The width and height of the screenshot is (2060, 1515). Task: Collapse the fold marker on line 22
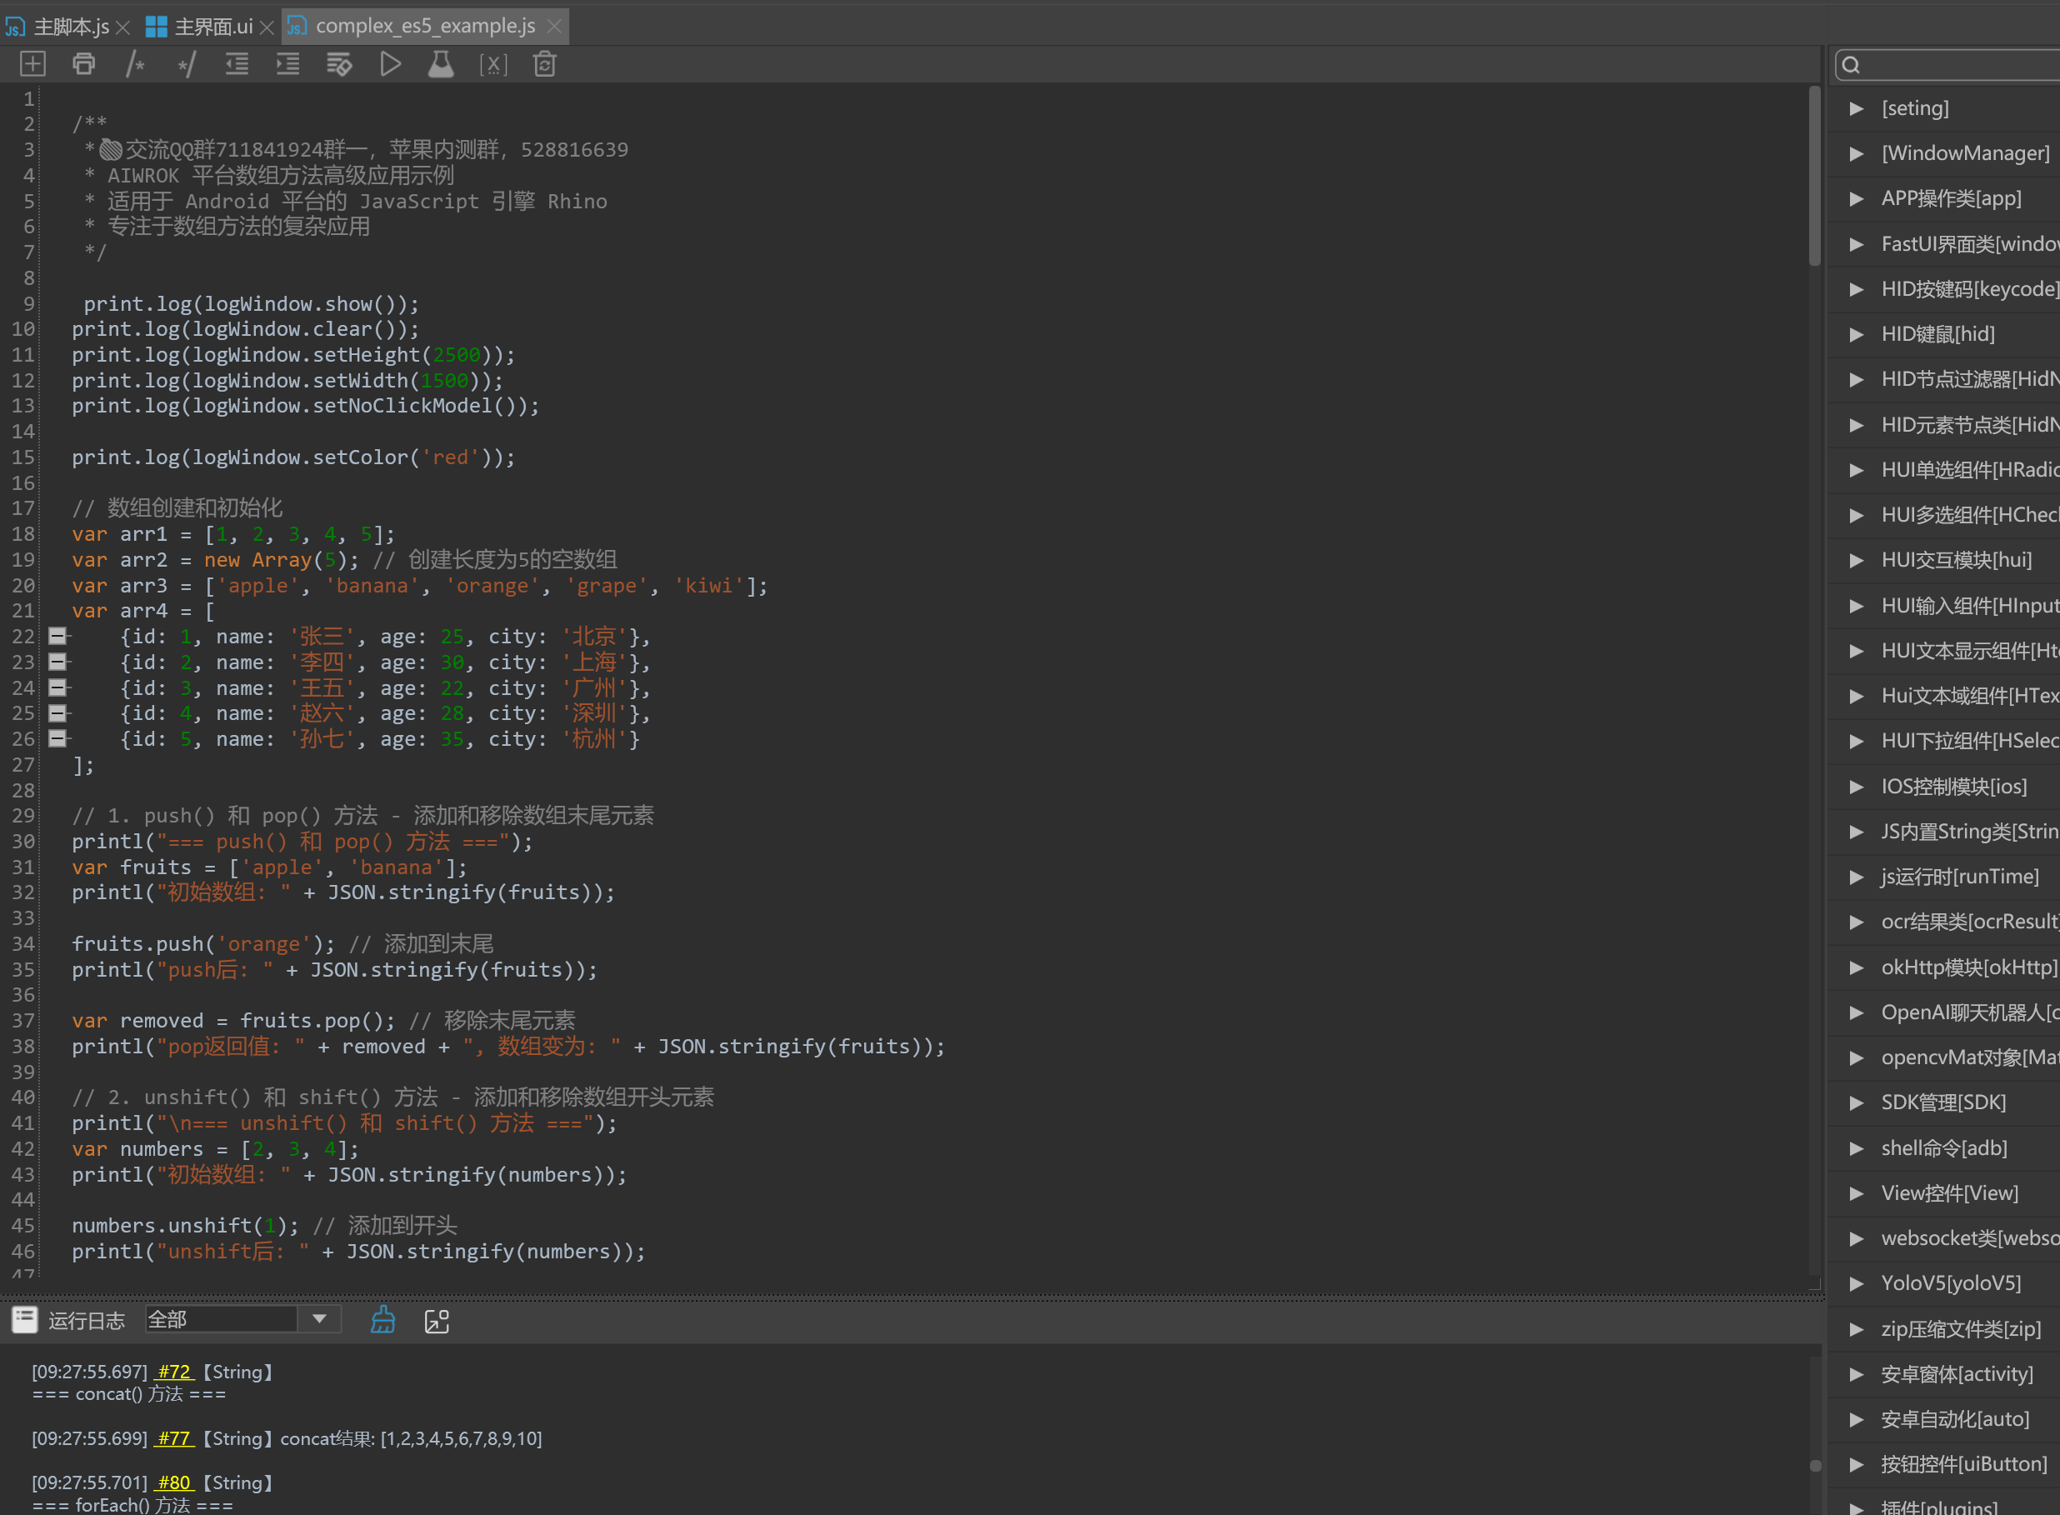click(x=57, y=636)
